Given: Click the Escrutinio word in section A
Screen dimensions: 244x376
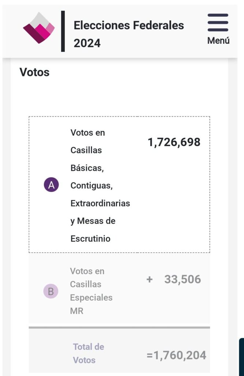Looking at the screenshot, I should 90,239.
